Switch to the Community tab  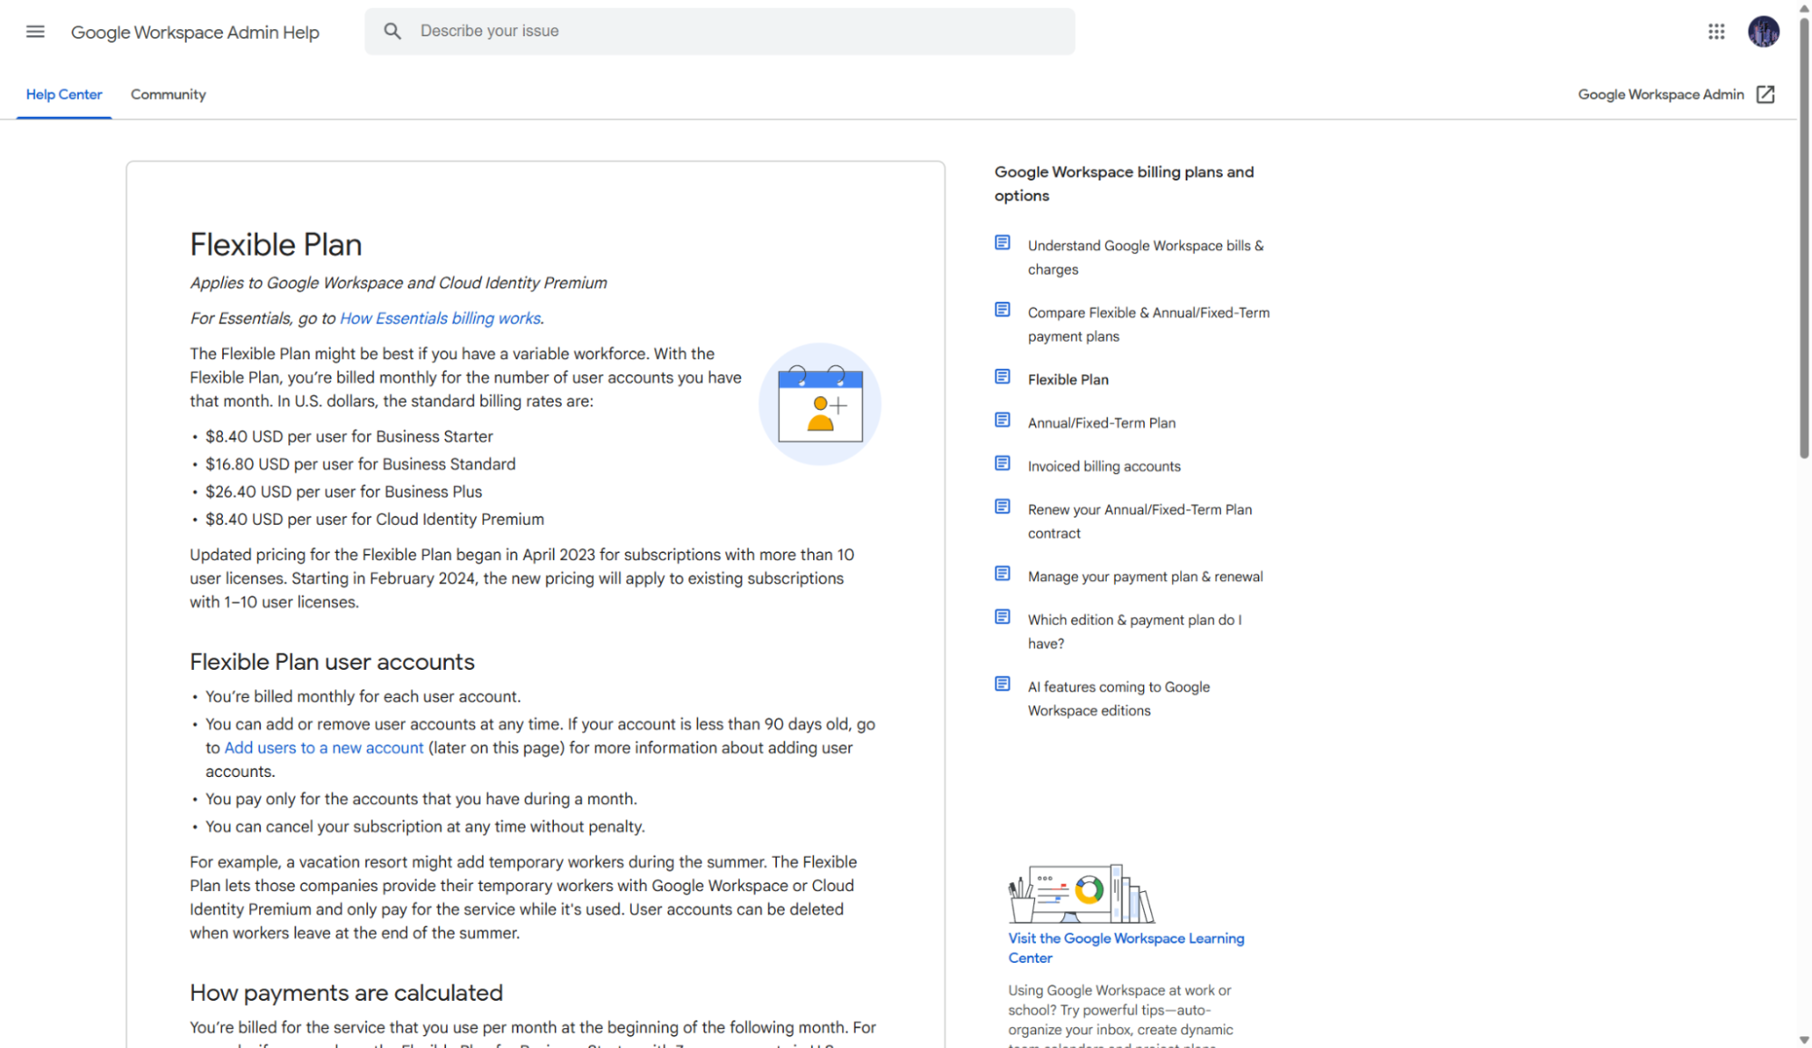point(168,94)
